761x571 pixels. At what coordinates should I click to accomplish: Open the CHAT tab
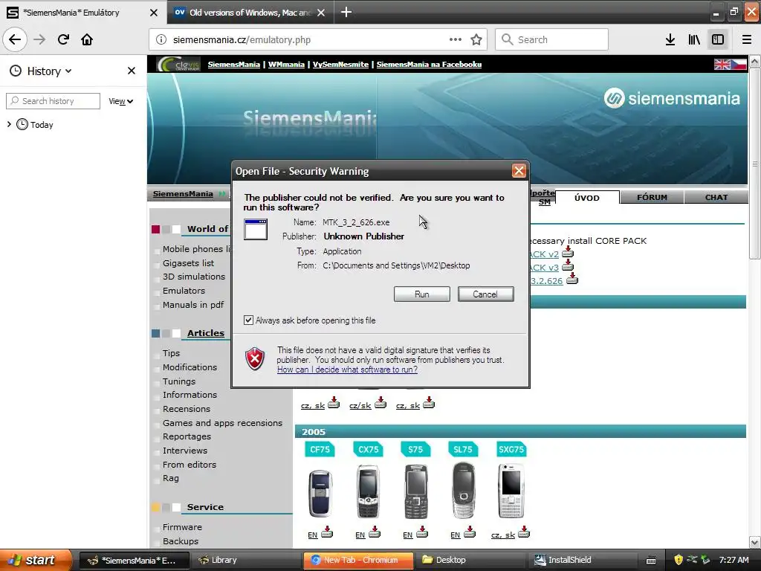pyautogui.click(x=716, y=197)
